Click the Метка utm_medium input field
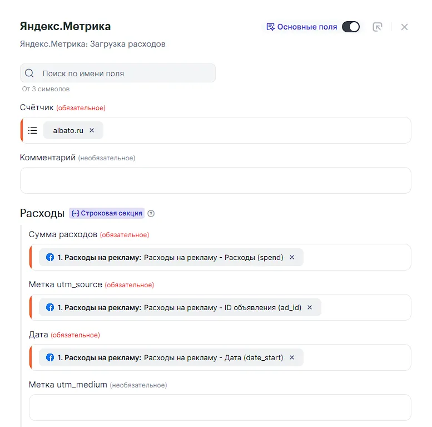The width and height of the screenshot is (432, 427). [x=220, y=408]
